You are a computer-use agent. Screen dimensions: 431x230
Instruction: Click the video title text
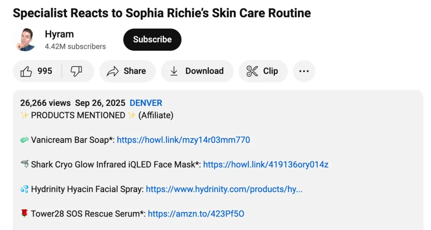[162, 13]
